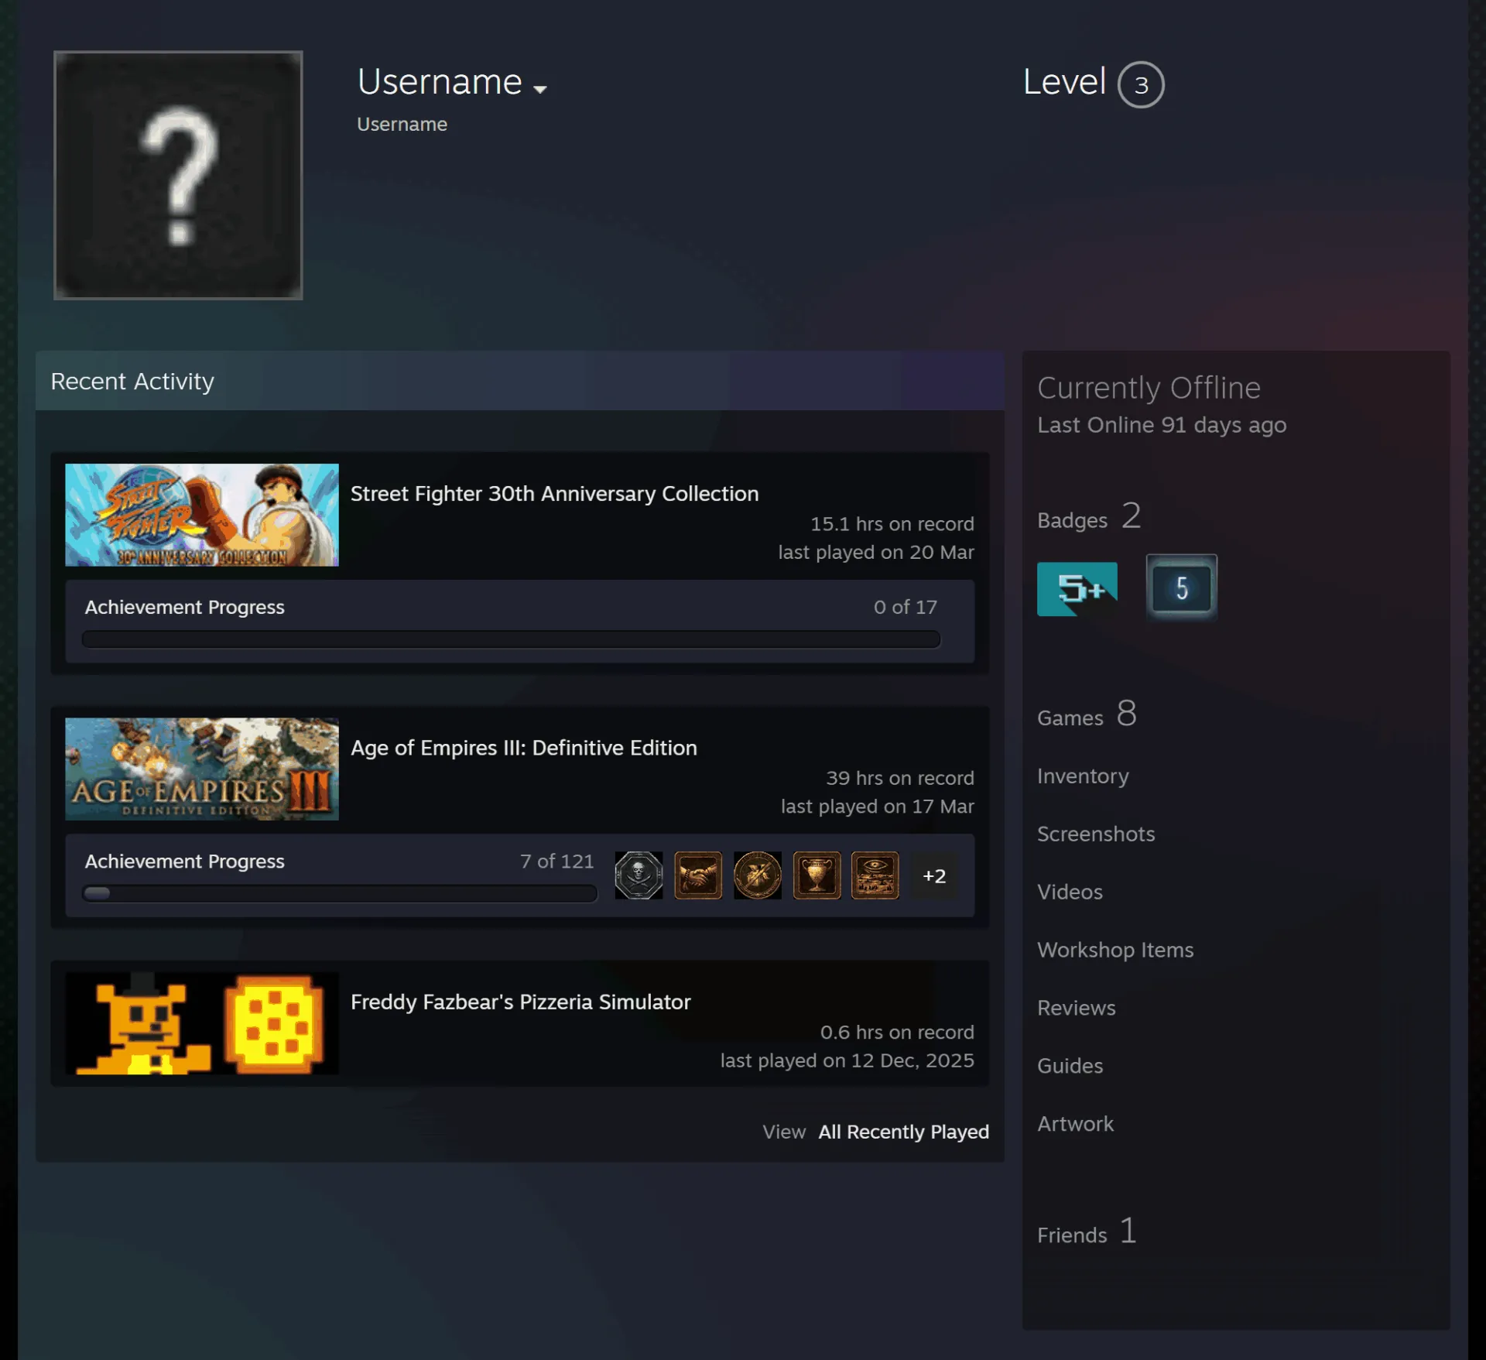This screenshot has width=1486, height=1360.
Task: Click the '0 of 17' achievement count
Action: (x=906, y=607)
